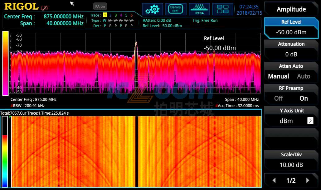Select the Attenuation softkey

(291, 50)
